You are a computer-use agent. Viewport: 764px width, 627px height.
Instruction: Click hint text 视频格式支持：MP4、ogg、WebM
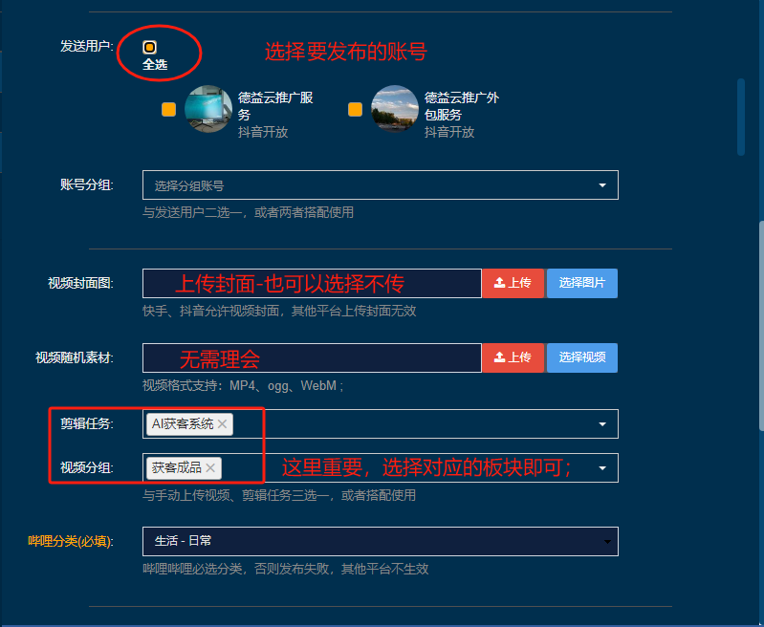tap(243, 386)
